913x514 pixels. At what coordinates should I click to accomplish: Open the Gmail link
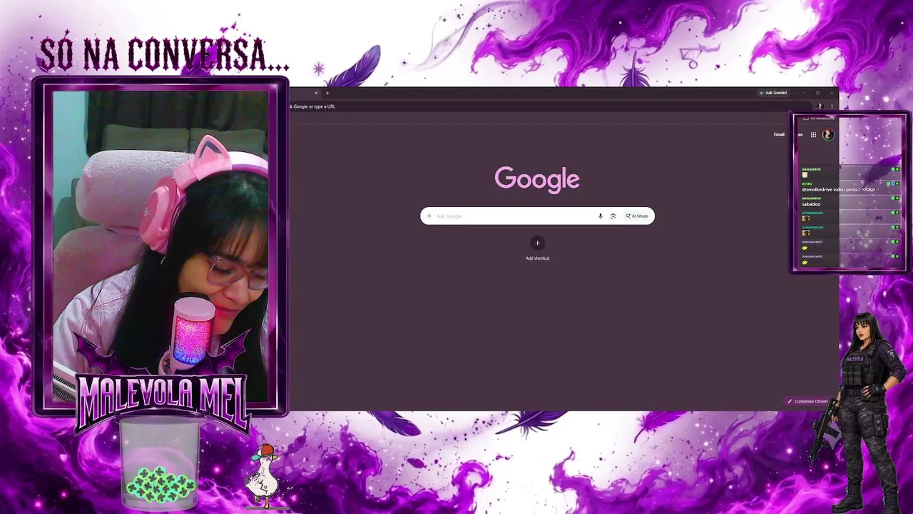coord(779,134)
